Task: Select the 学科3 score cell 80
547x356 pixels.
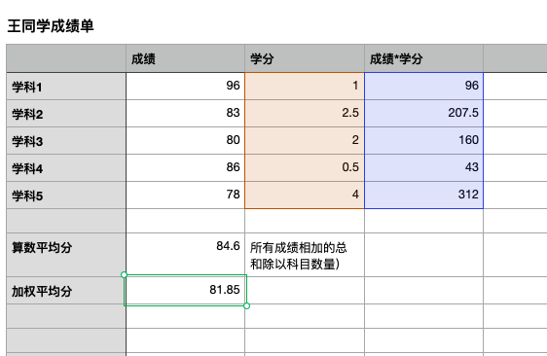Action: click(185, 140)
